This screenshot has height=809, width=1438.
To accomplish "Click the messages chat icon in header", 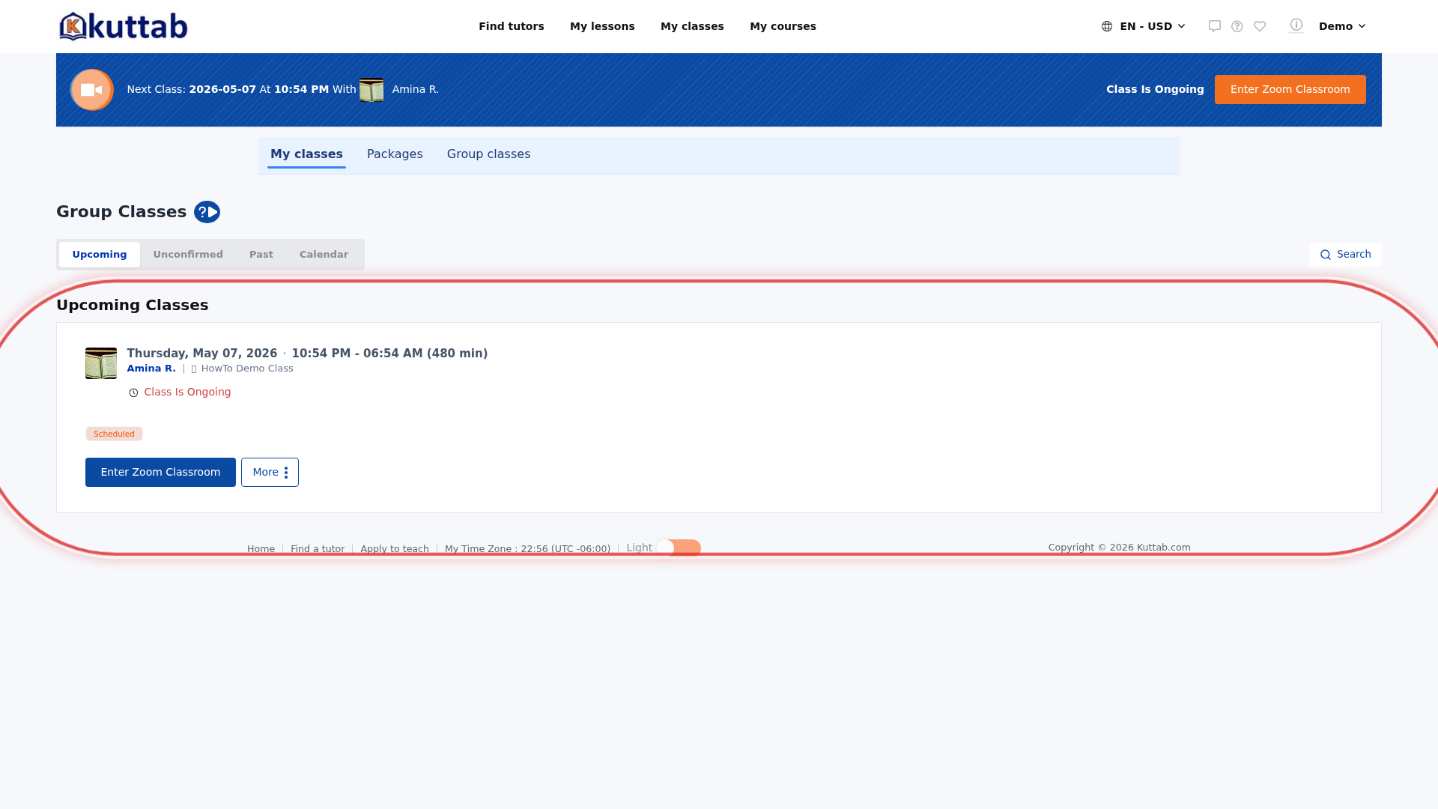I will tap(1215, 26).
